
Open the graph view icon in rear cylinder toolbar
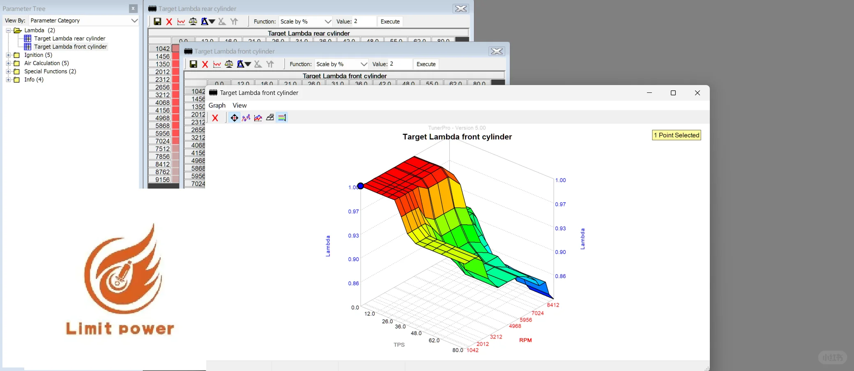tap(181, 21)
